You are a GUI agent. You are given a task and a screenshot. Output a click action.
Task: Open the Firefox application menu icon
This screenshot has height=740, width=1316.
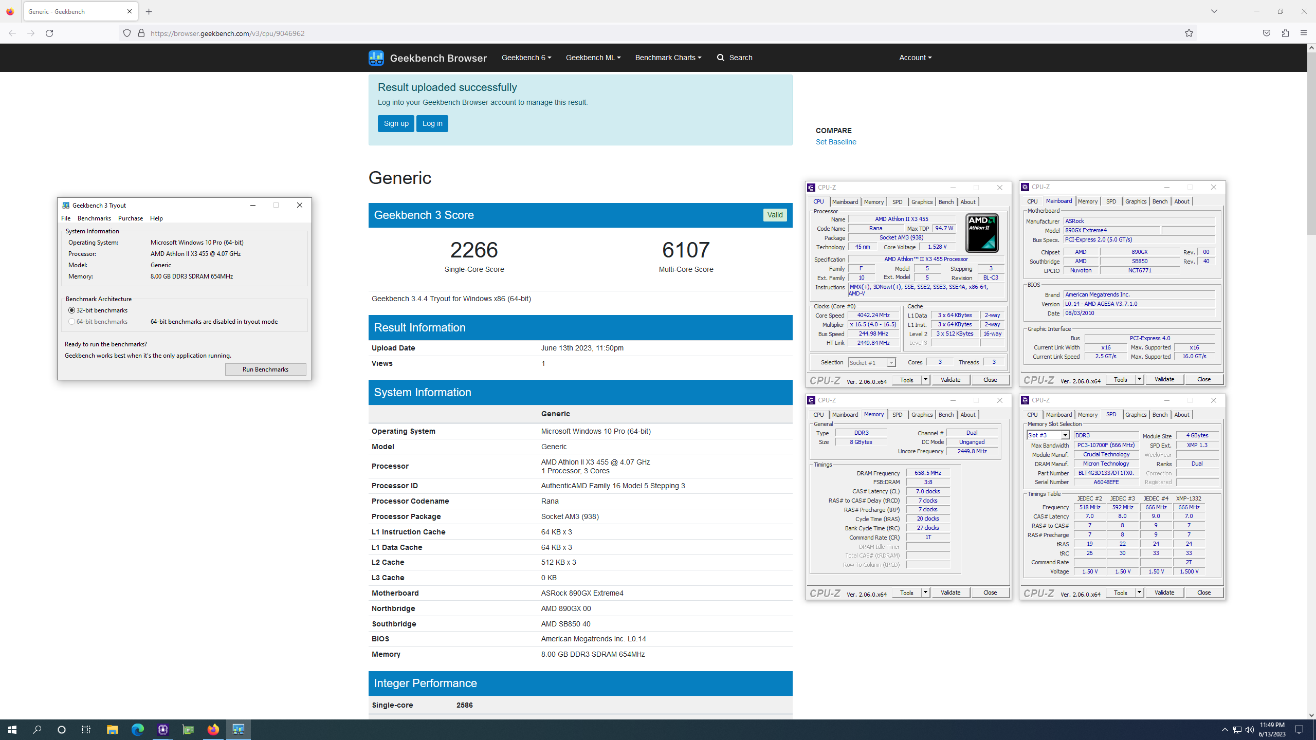tap(1303, 33)
